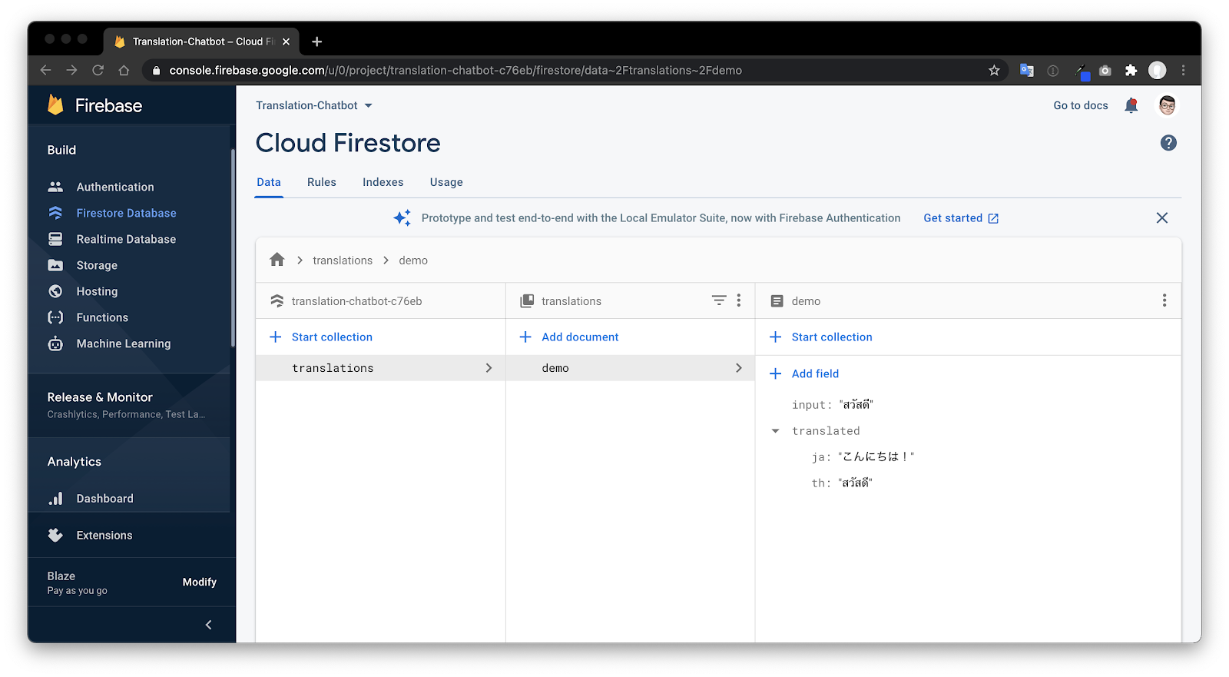Viewport: 1229px width, 677px height.
Task: Close the Translation-Chatbot browser tab
Action: (286, 41)
